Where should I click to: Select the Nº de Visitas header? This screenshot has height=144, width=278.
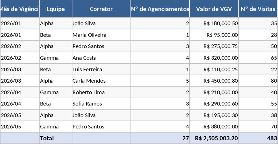pyautogui.click(x=258, y=9)
